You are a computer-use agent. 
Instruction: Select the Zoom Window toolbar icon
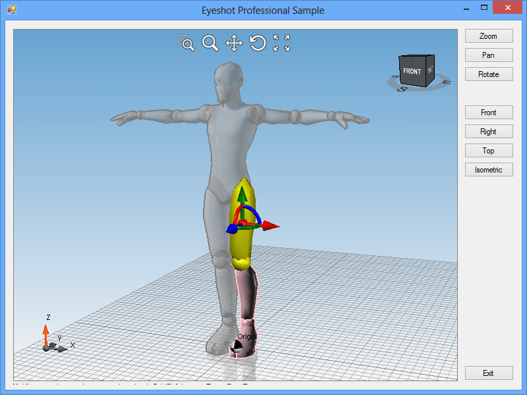(186, 43)
